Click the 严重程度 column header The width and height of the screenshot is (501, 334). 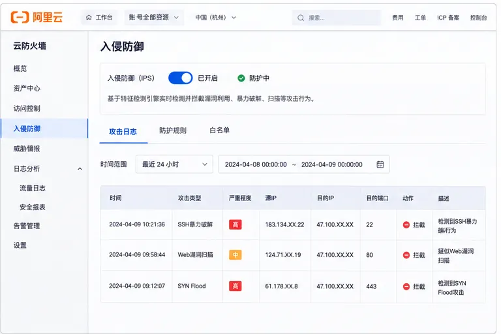tap(240, 198)
